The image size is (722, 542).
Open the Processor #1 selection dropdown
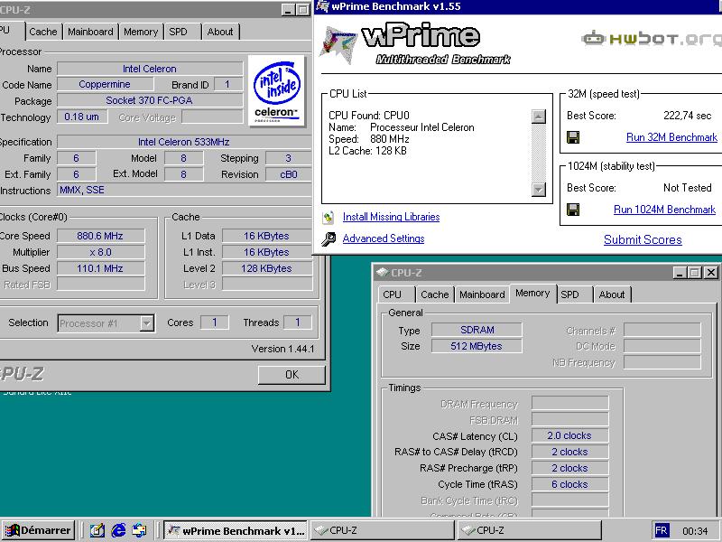[x=146, y=323]
